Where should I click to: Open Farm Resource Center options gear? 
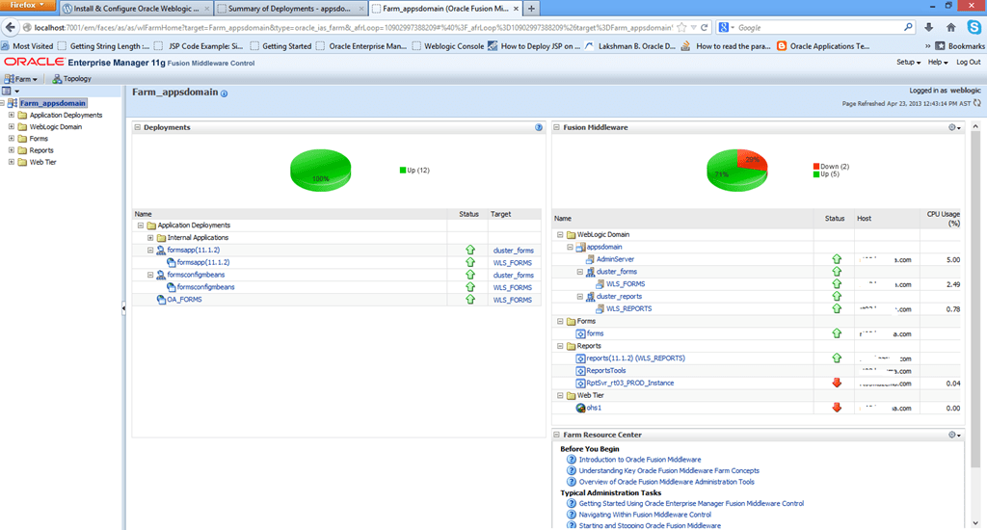click(954, 435)
